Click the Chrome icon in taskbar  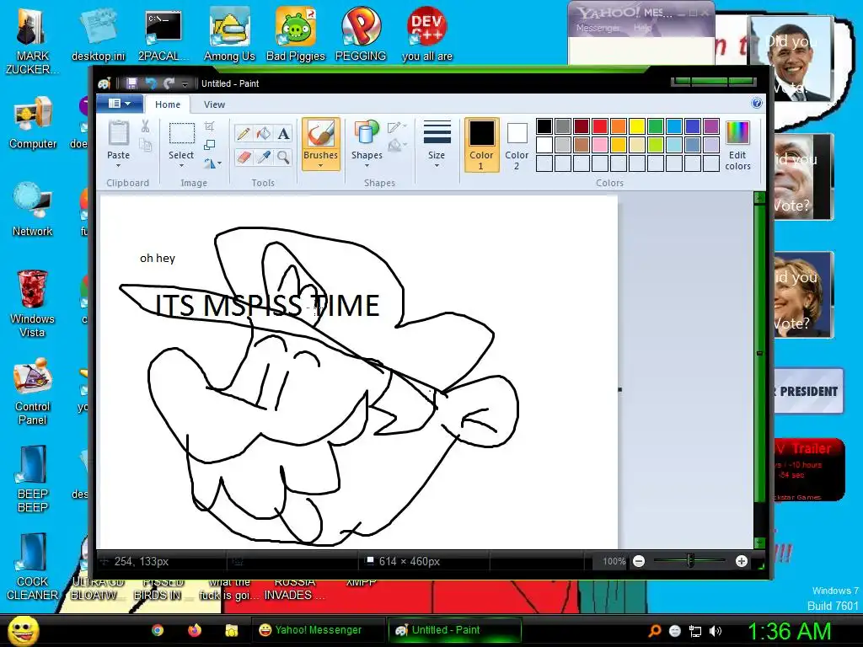158,630
